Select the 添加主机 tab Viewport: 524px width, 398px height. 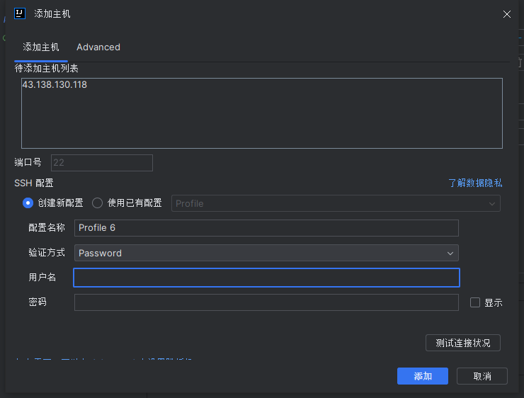[41, 47]
